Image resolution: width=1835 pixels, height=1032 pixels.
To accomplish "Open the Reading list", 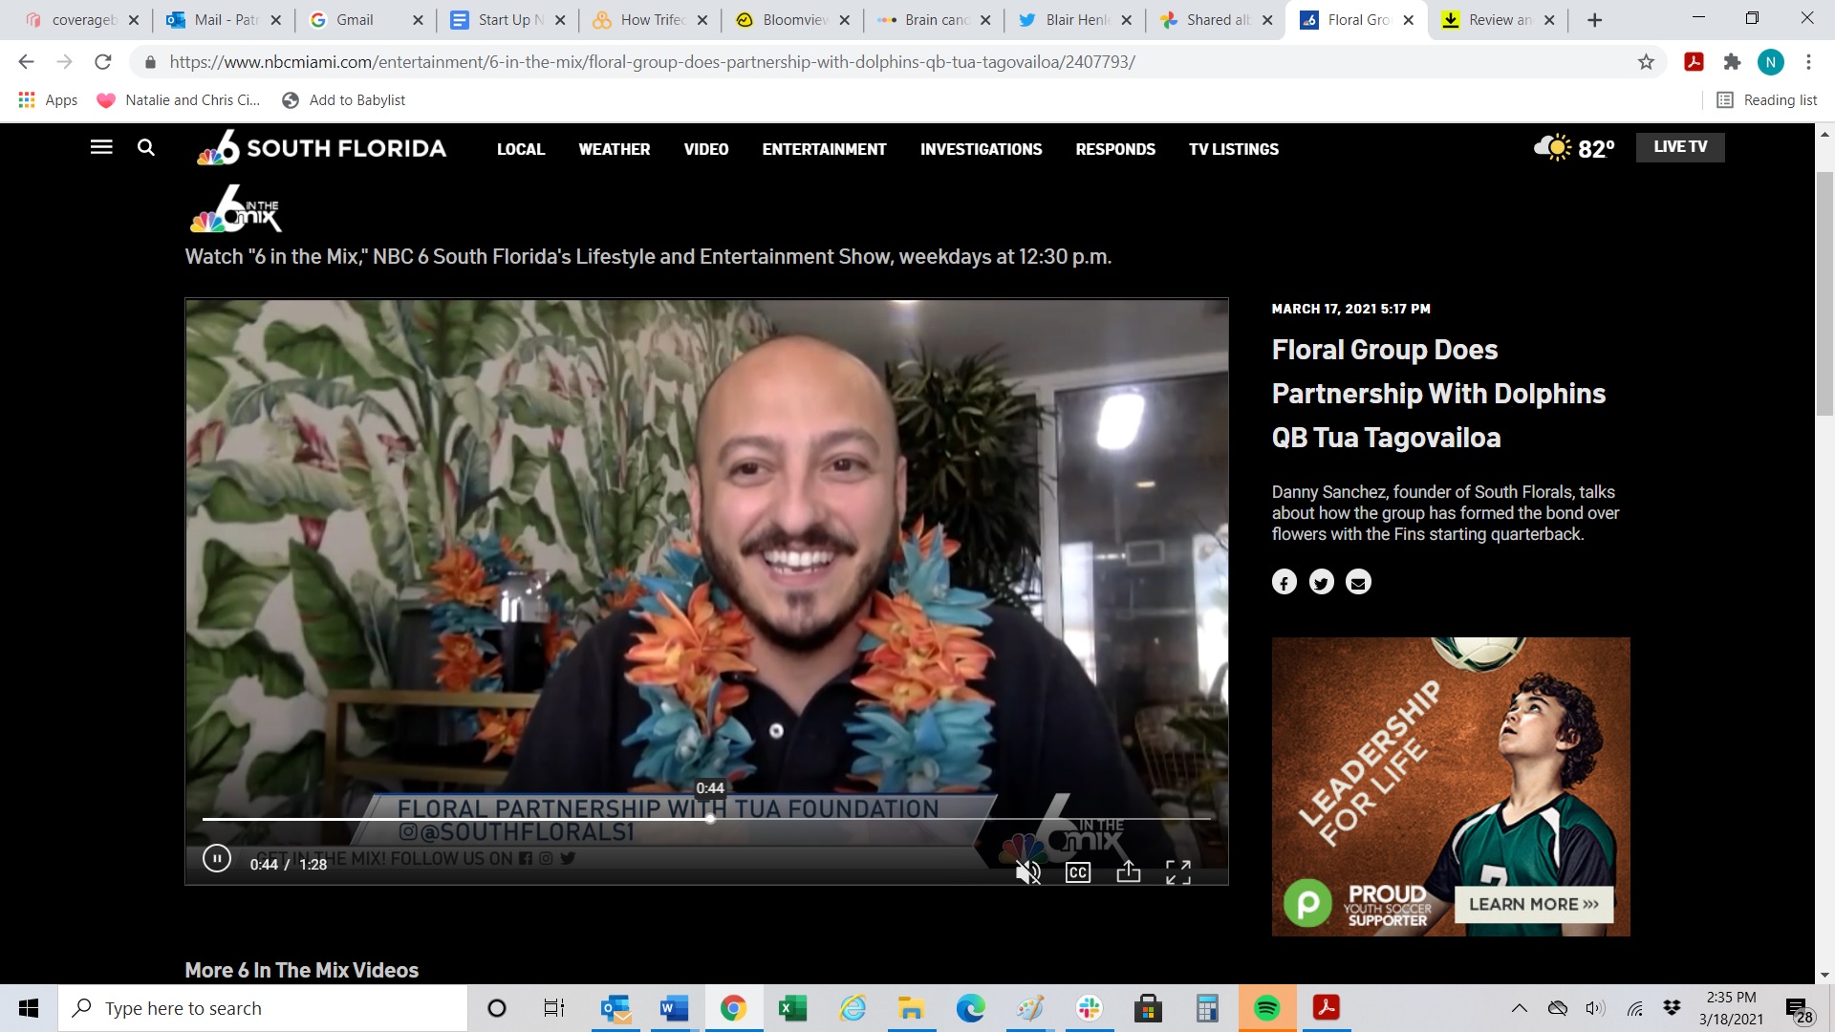I will pyautogui.click(x=1767, y=100).
